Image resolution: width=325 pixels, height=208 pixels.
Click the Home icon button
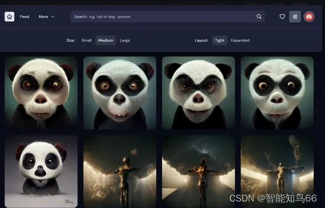point(9,16)
